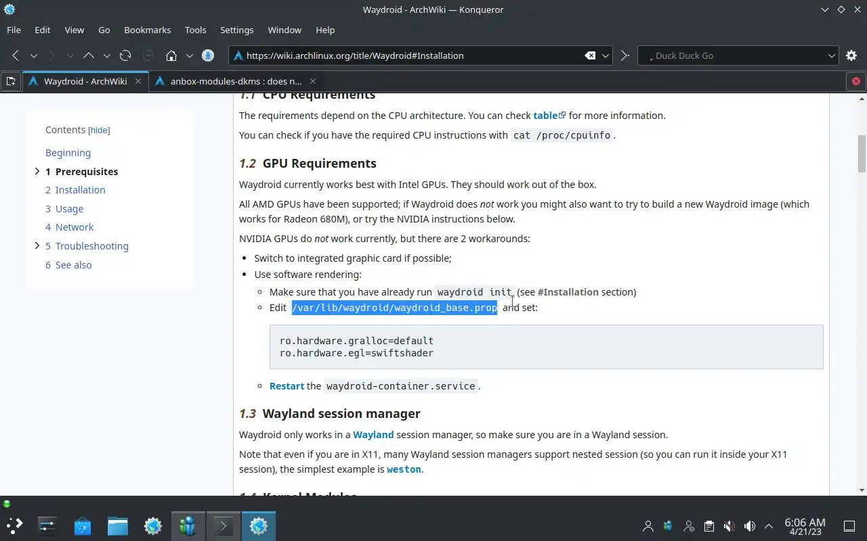Go to Prerequisites in contents
Image resolution: width=867 pixels, height=541 pixels.
coord(81,172)
